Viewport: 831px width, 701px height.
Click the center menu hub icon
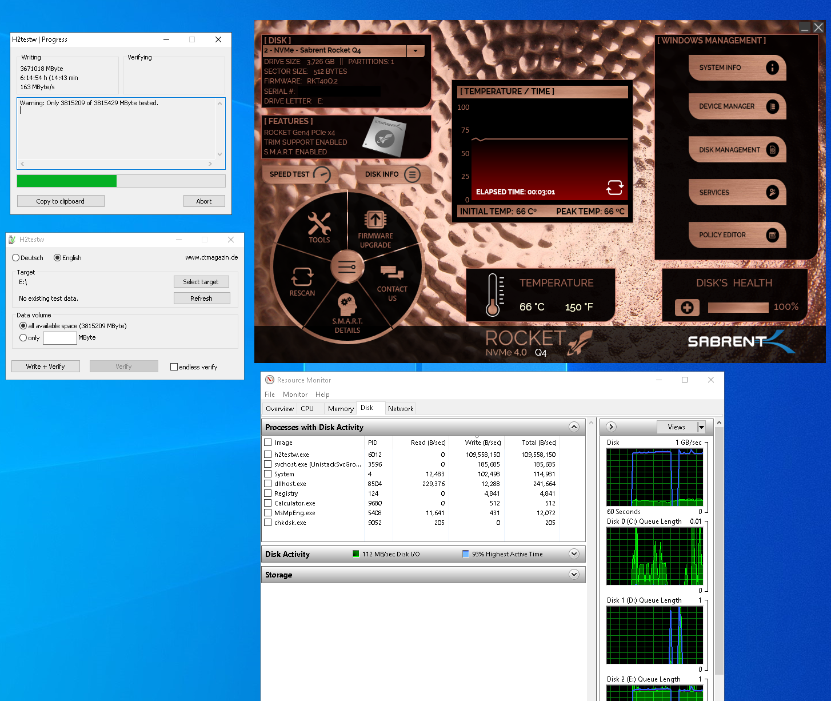347,266
